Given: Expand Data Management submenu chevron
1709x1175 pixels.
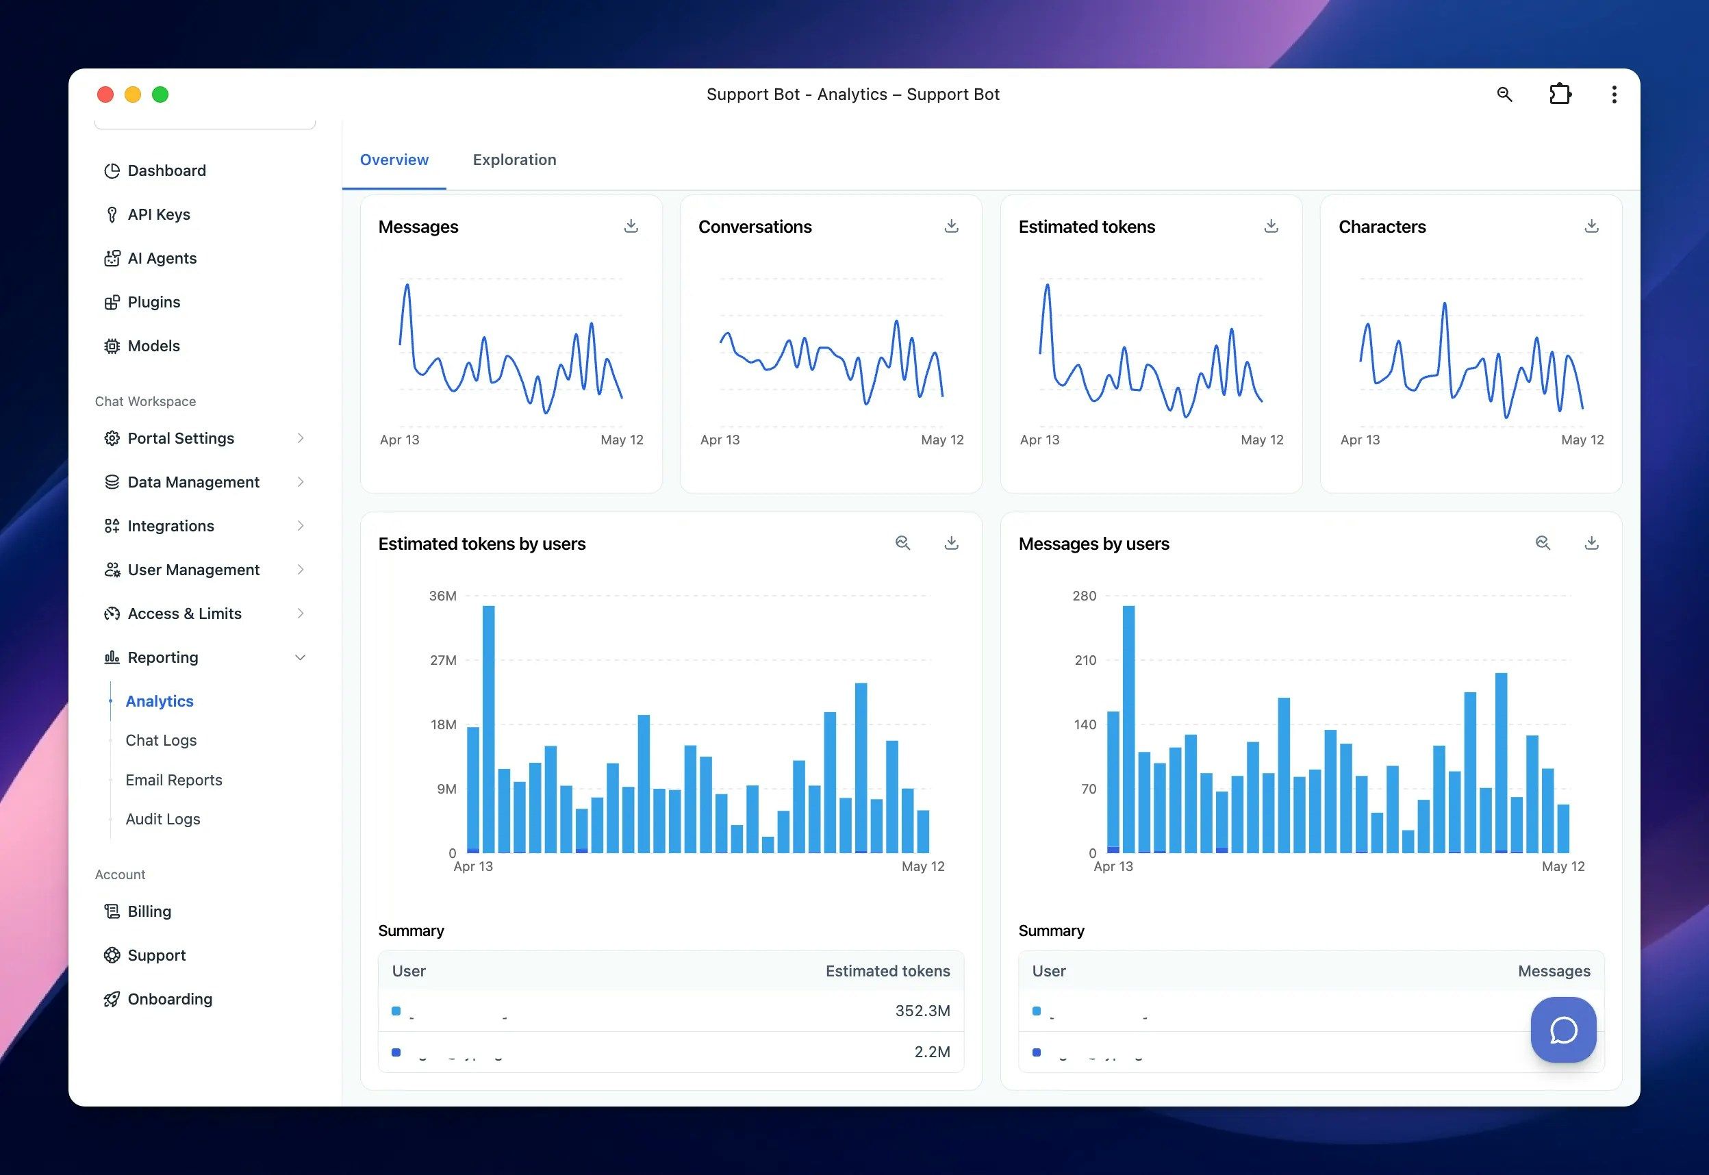Looking at the screenshot, I should pyautogui.click(x=301, y=482).
